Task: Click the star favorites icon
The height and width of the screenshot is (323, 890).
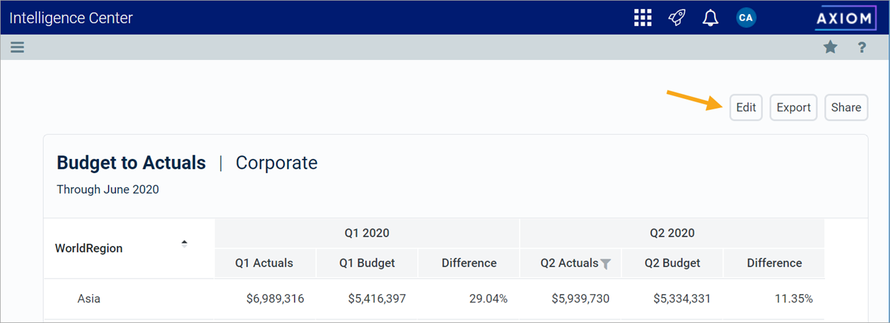Action: 830,47
